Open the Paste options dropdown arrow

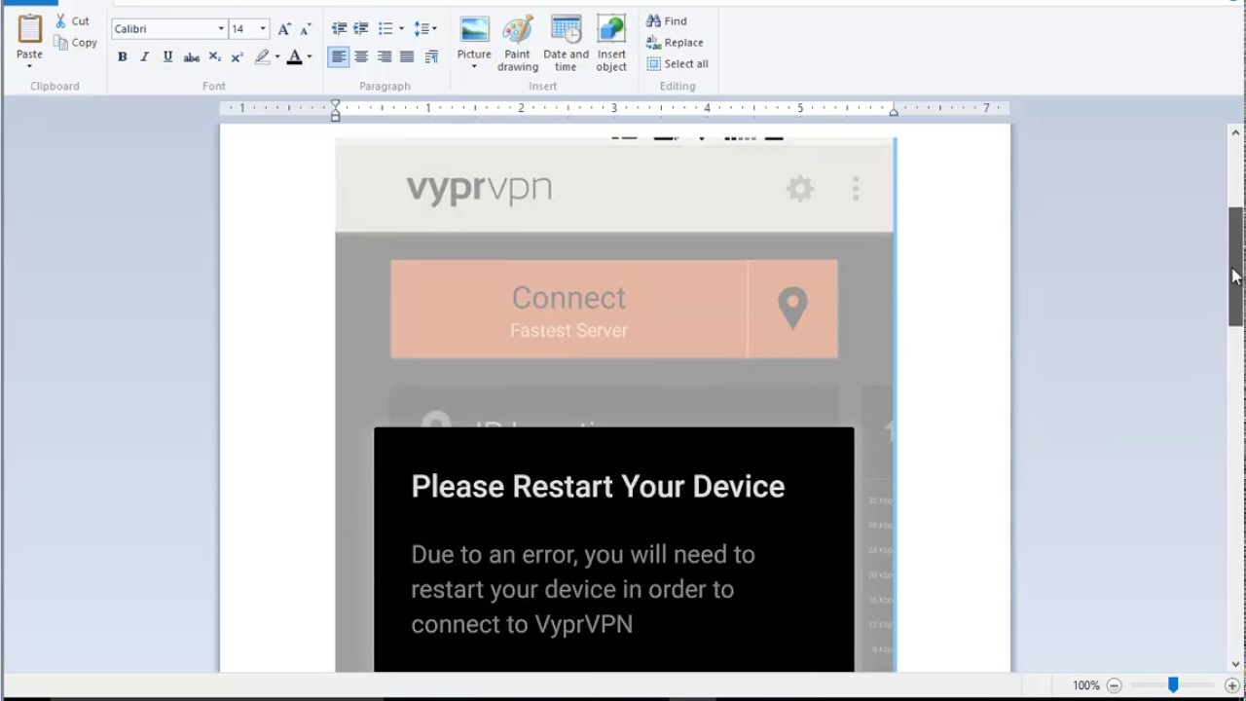click(x=29, y=66)
